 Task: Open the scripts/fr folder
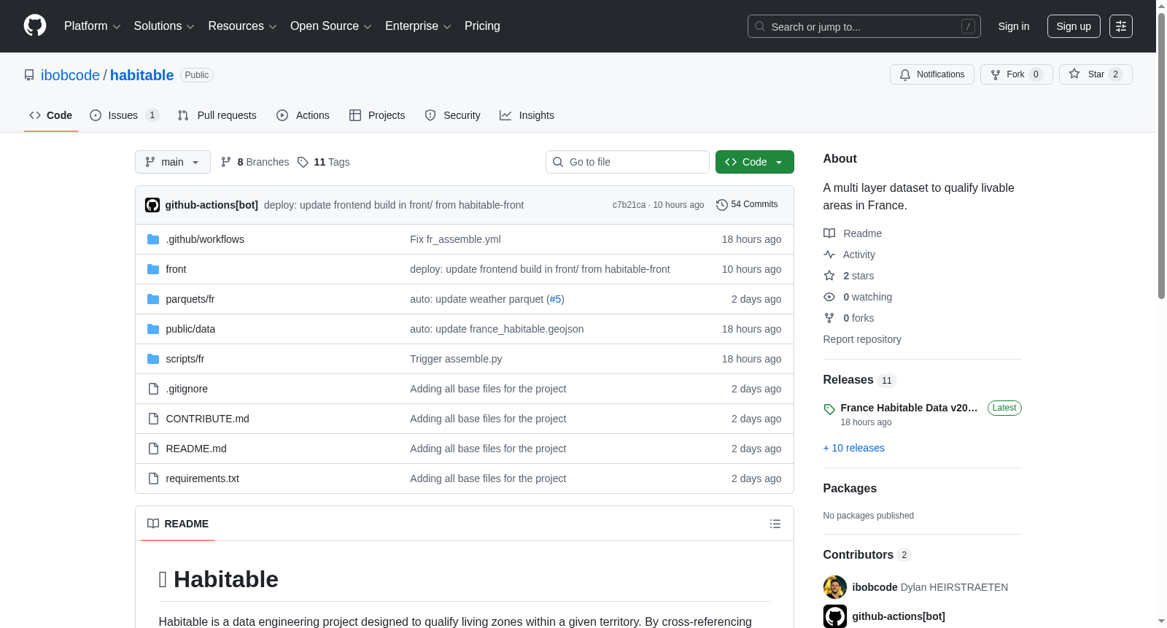click(x=185, y=359)
